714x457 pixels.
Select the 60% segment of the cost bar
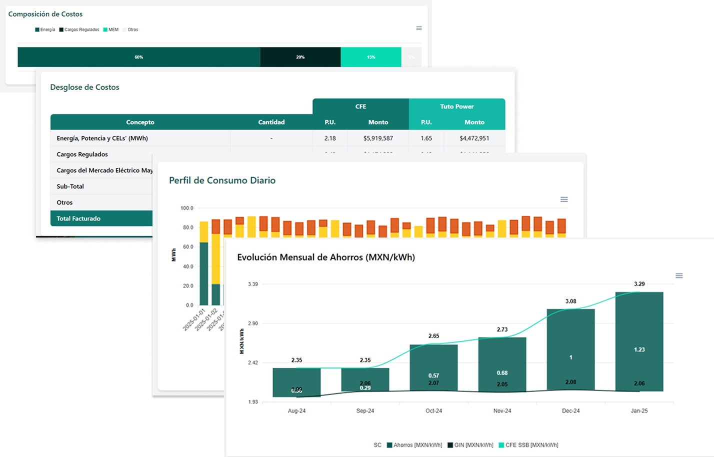(139, 57)
